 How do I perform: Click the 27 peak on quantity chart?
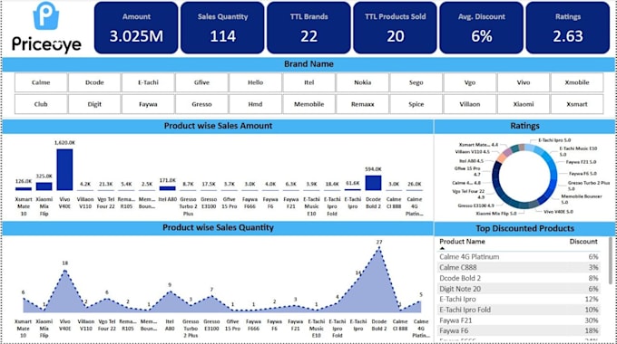[379, 243]
